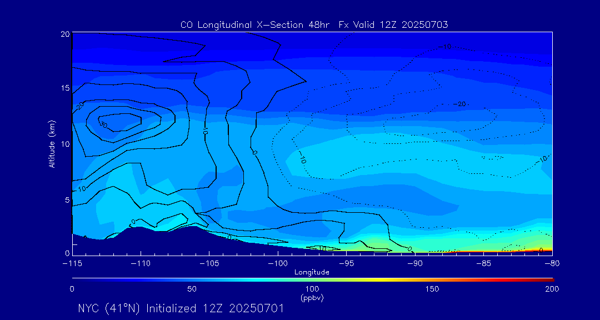Click the -85 longitude tick label
The image size is (600, 320).
484,264
